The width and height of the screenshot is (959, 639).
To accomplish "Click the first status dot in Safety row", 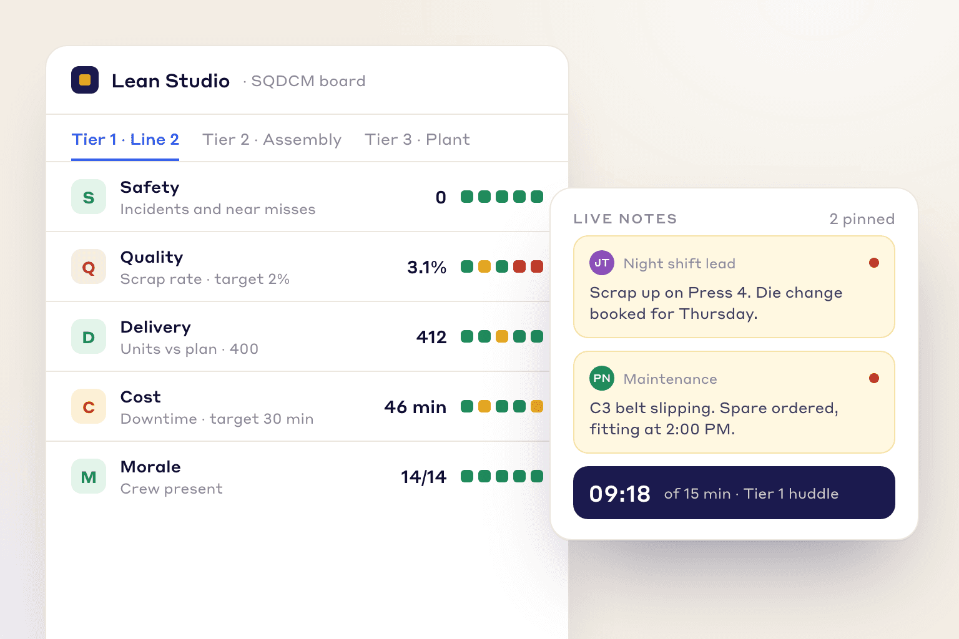I will pos(467,197).
